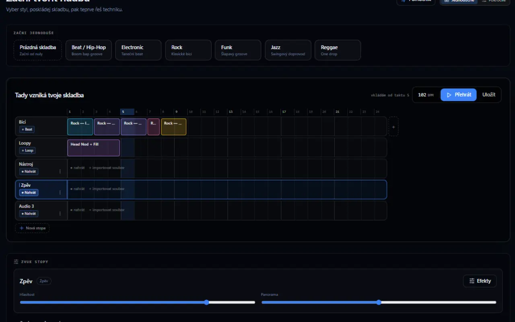Image resolution: width=515 pixels, height=322 pixels.
Task: Jump to bar 21 on the ruler
Action: click(x=341, y=112)
